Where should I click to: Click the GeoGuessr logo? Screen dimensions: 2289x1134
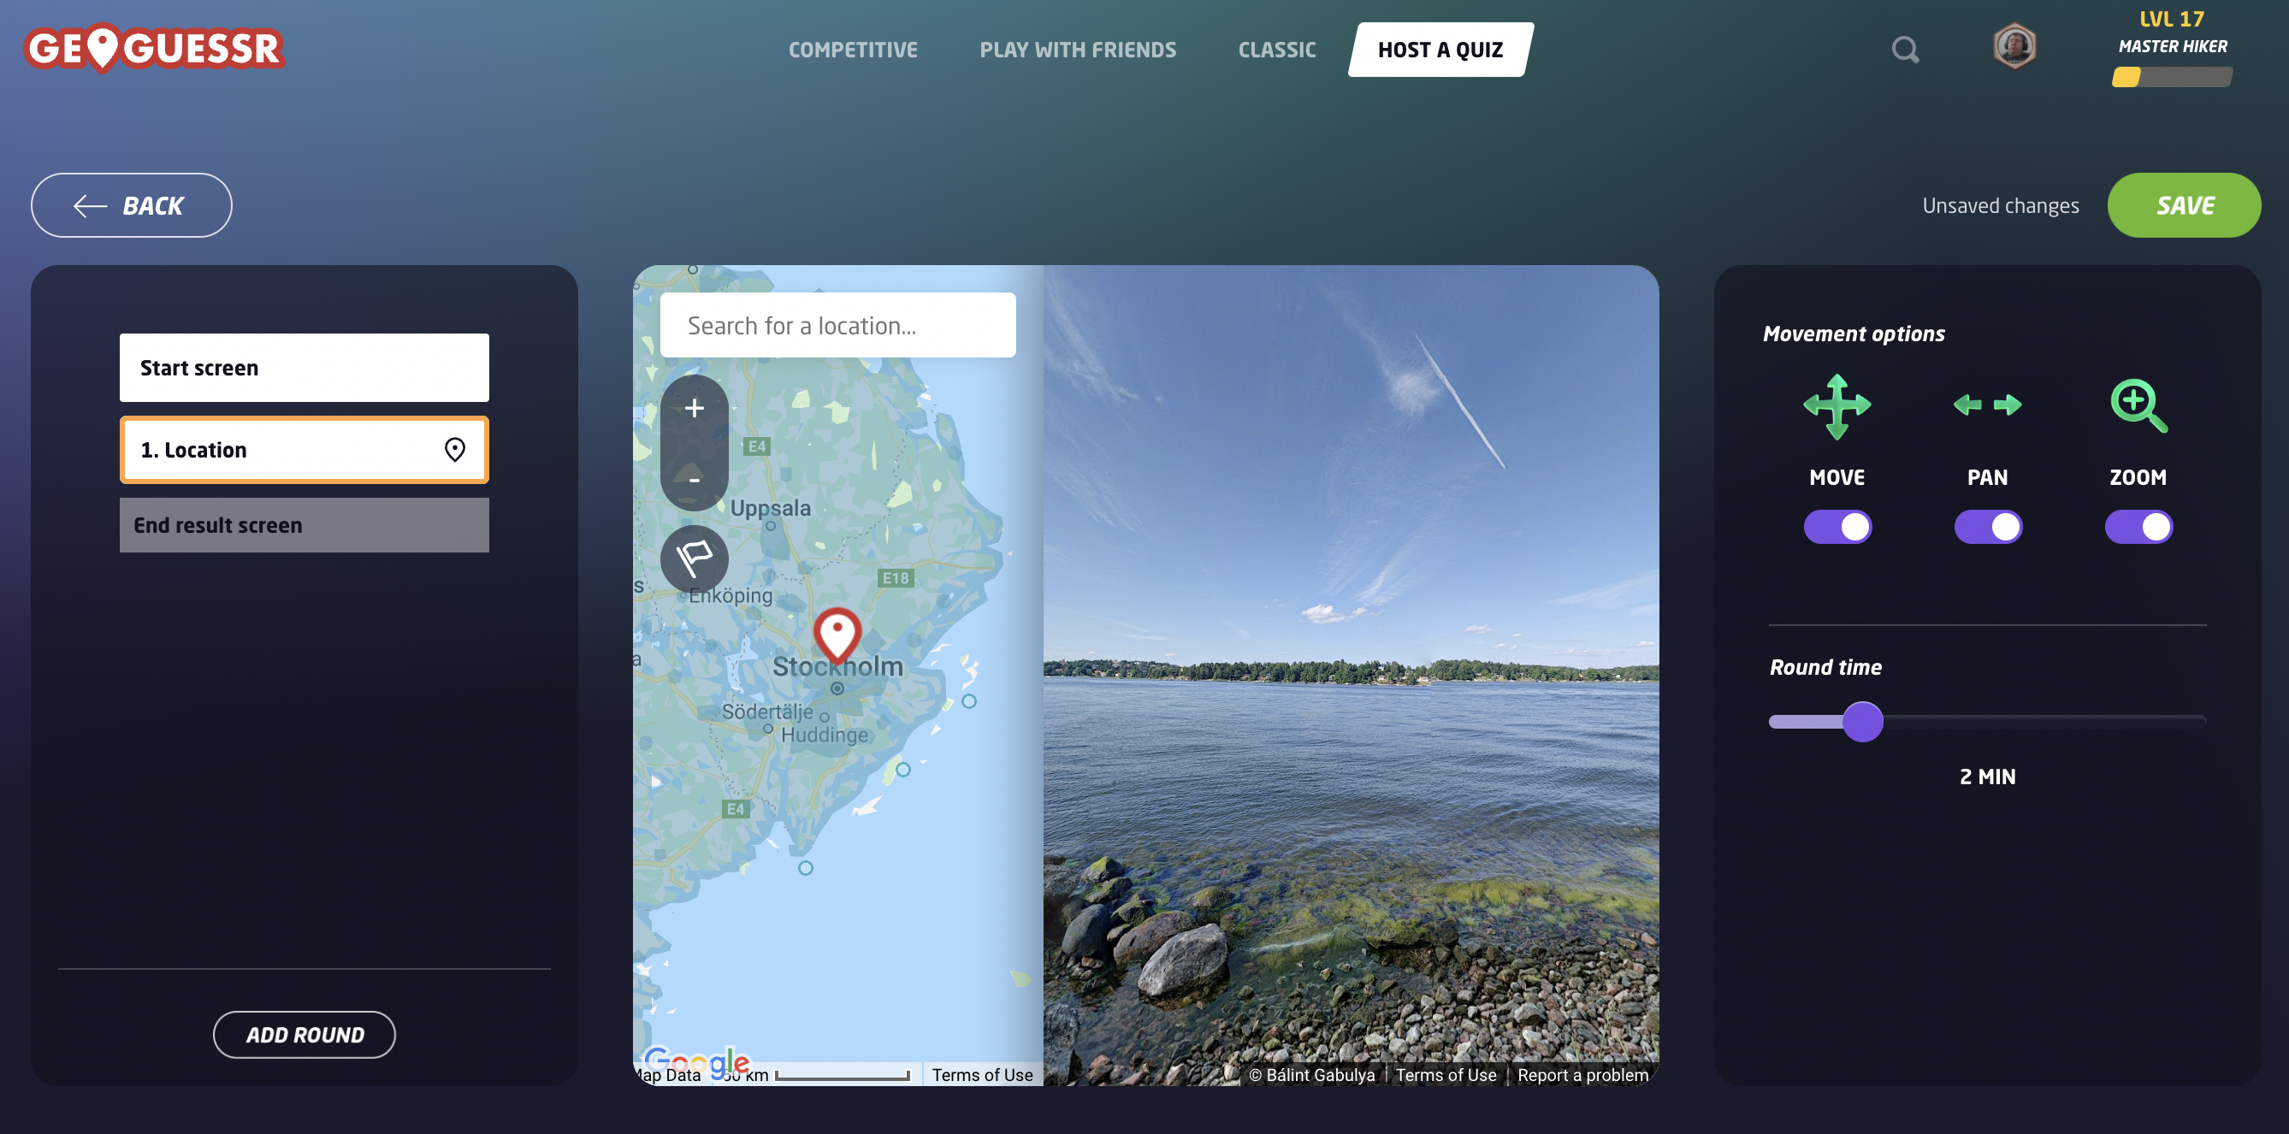coord(154,48)
